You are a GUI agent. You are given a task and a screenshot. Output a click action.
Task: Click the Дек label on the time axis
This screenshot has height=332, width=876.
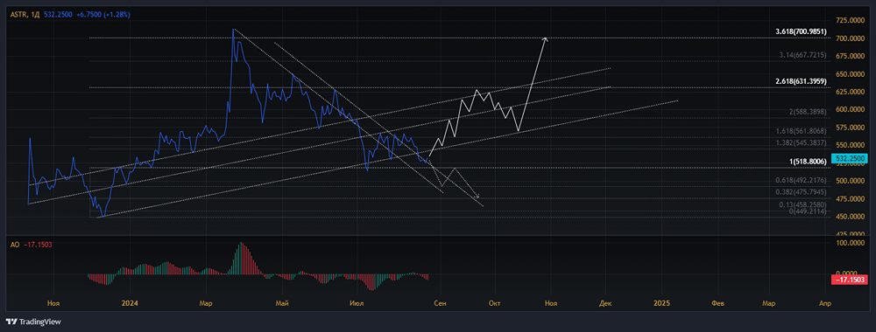click(x=605, y=303)
